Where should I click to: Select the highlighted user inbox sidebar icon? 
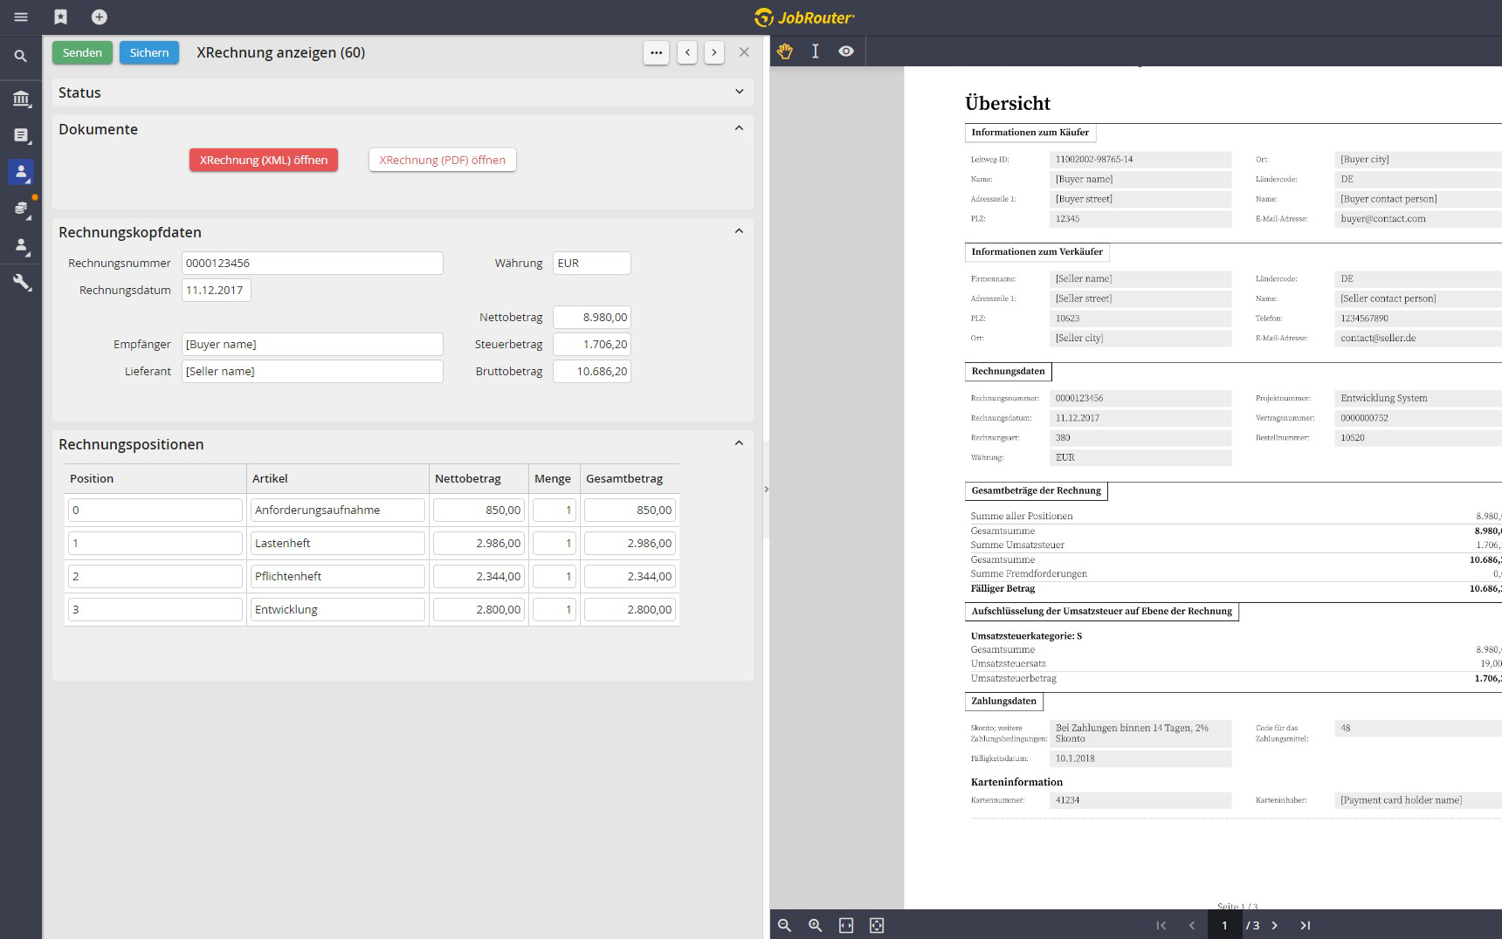coord(21,172)
